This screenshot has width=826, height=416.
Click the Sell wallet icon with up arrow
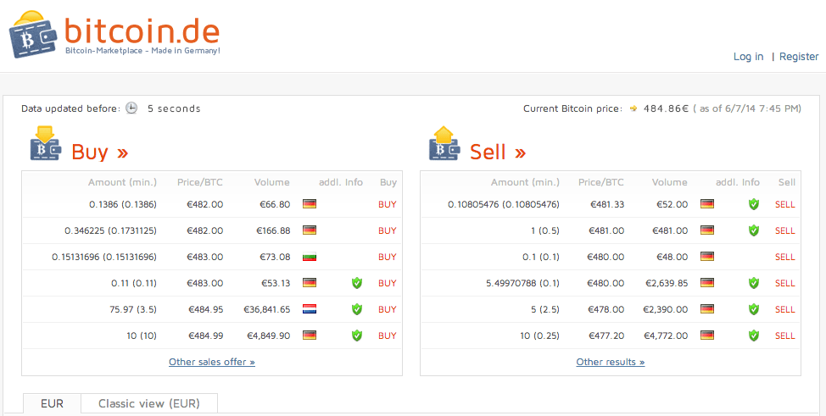point(444,142)
